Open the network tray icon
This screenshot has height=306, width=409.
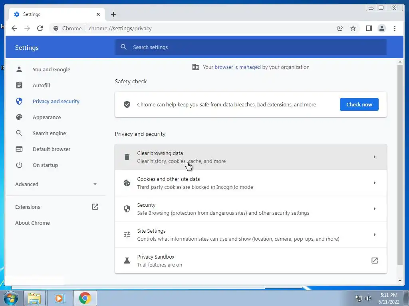pyautogui.click(x=359, y=298)
